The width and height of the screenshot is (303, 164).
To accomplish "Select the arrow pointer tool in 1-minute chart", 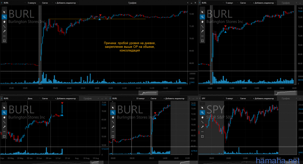I will [4, 12].
